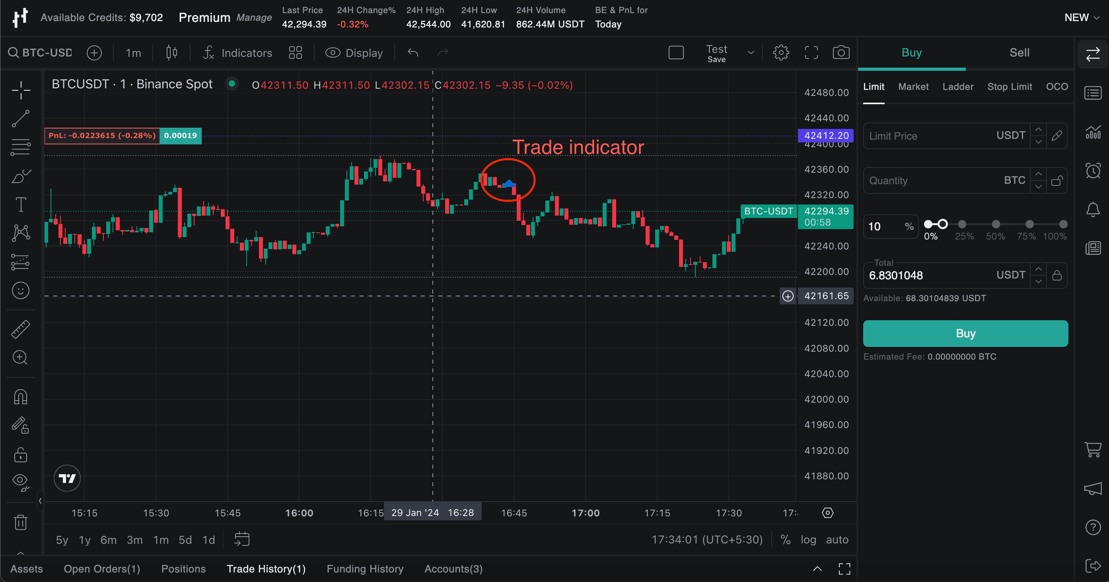This screenshot has width=1109, height=582.
Task: Open the Open Orders(1) tab
Action: [102, 569]
